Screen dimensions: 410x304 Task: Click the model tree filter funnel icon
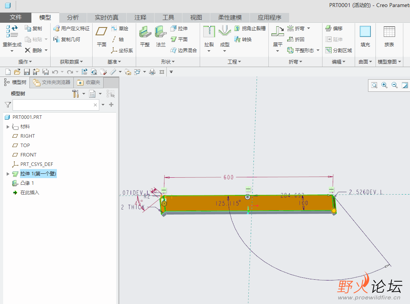(x=8, y=105)
